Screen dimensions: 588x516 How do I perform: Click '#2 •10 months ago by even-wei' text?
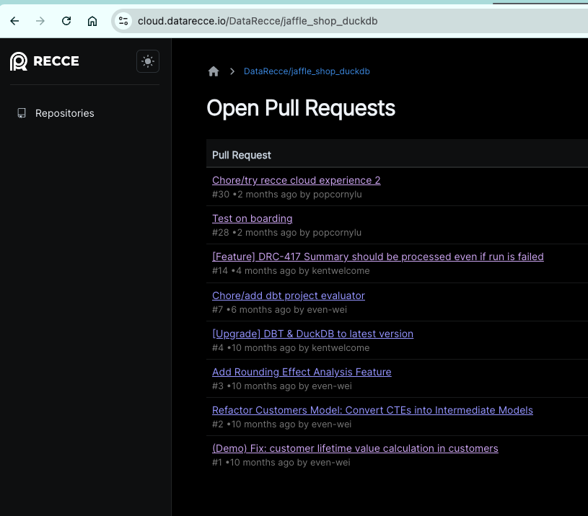tap(281, 424)
